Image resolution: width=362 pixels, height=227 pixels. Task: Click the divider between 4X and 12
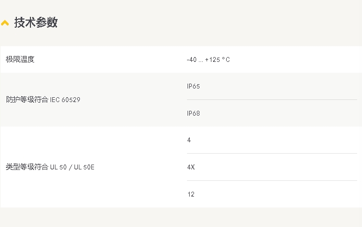(272, 180)
